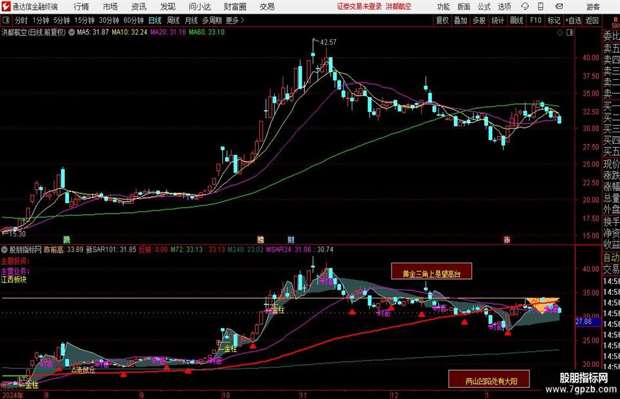Click the MA20: 31.16 indicator value

tap(168, 32)
